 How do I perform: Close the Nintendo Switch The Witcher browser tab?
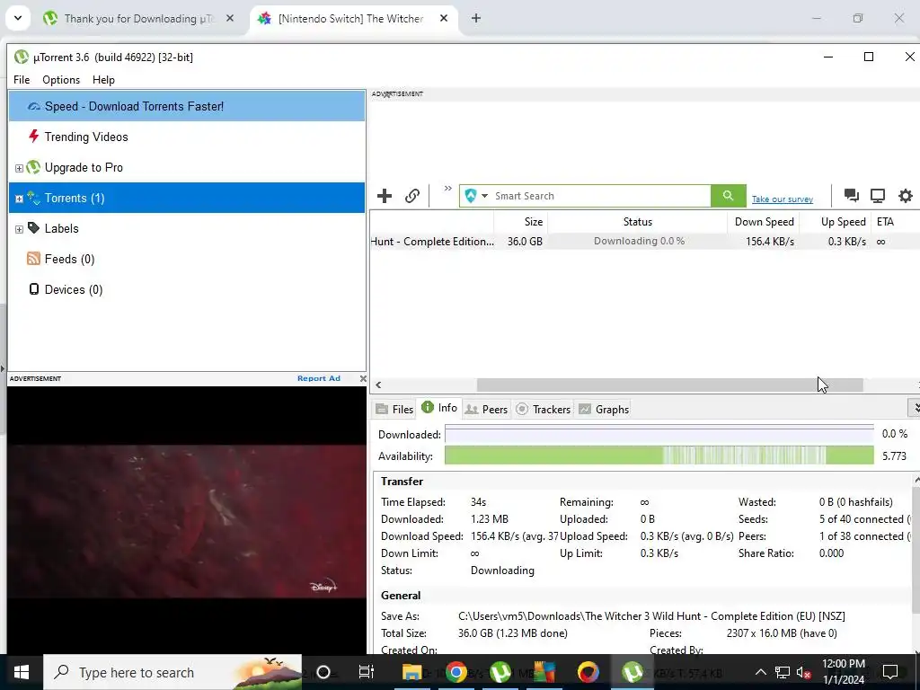444,18
